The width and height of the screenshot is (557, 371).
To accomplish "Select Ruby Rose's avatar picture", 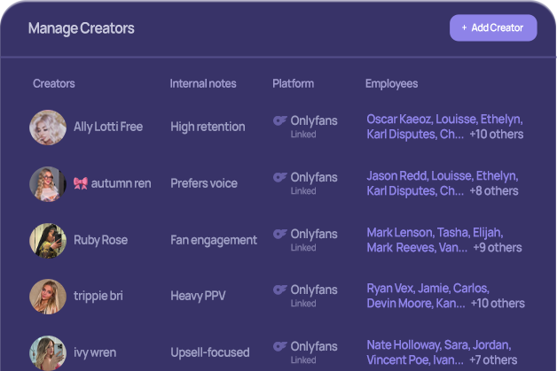I will [x=48, y=241].
